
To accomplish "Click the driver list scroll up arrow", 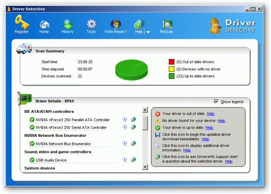I will [145, 110].
